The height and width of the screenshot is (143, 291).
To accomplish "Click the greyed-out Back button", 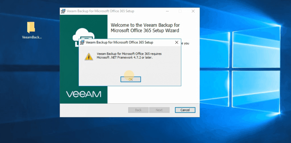I will [138, 110].
